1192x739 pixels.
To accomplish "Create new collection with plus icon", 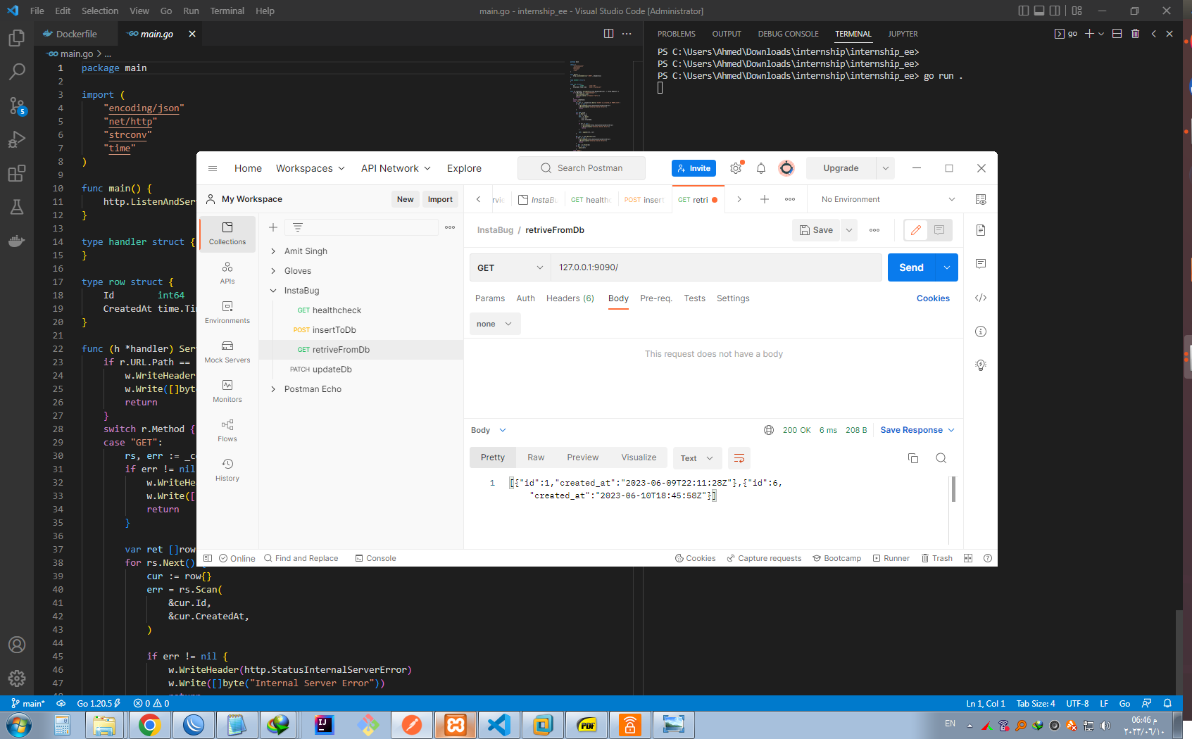I will point(273,227).
